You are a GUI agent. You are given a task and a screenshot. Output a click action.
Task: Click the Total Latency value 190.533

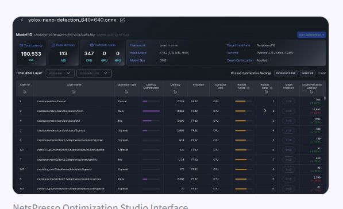coord(31,54)
